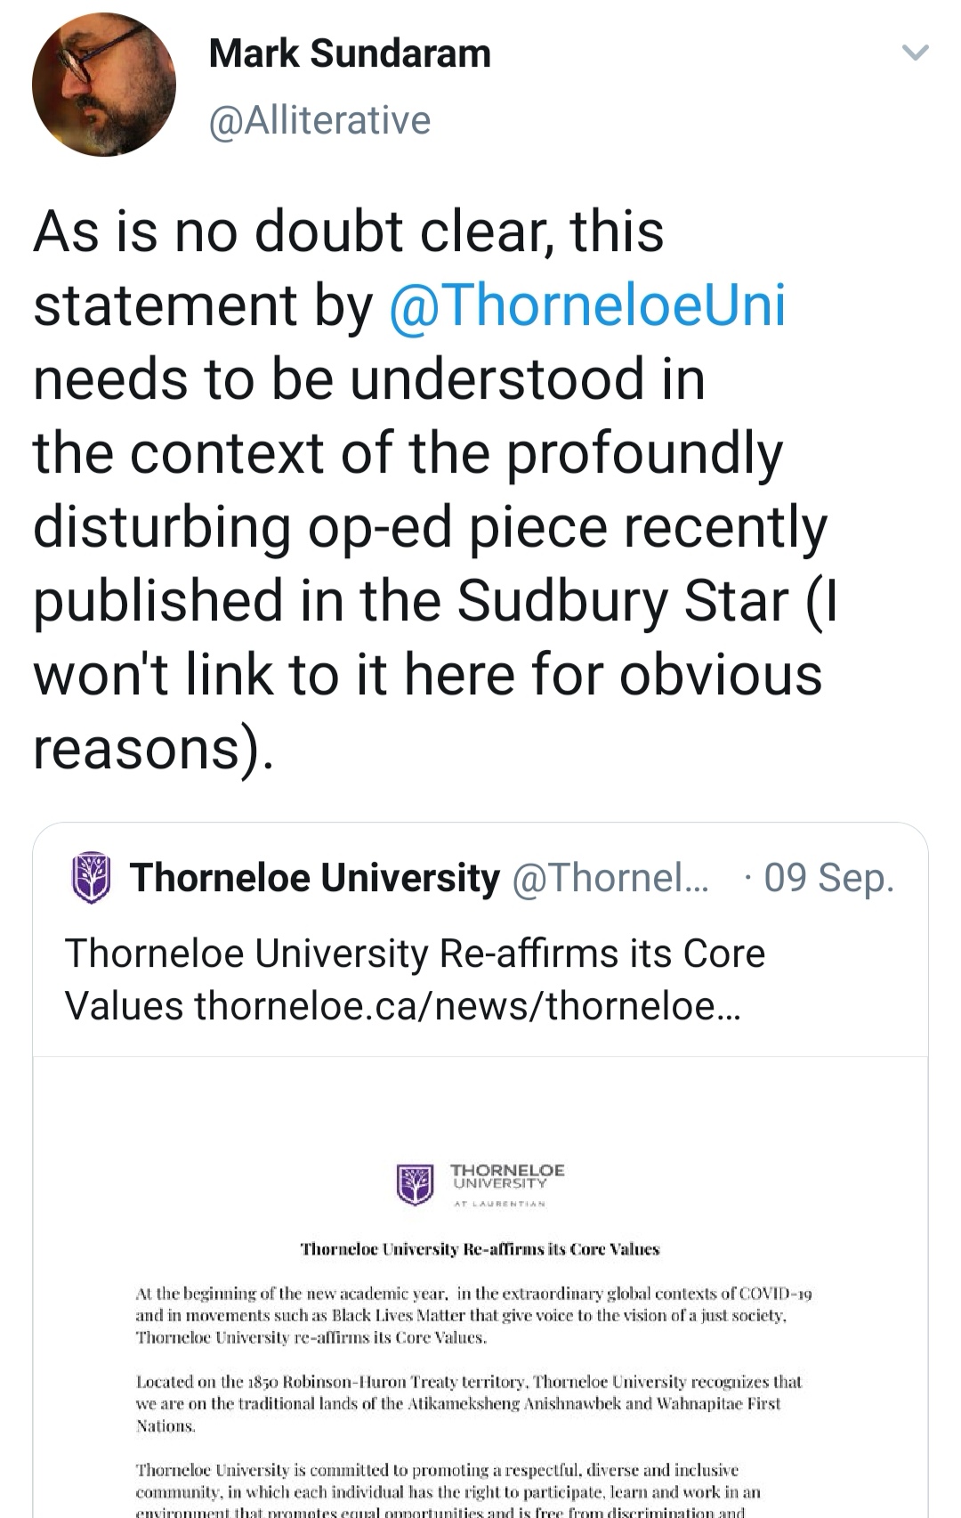Image resolution: width=961 pixels, height=1518 pixels.
Task: Open the @Alliterative handle
Action: pyautogui.click(x=319, y=120)
